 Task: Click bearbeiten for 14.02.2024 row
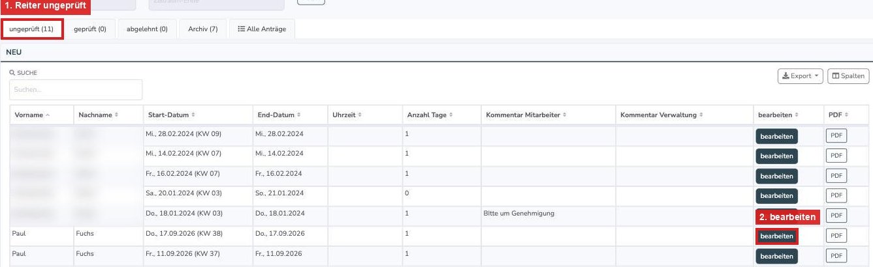coord(776,156)
